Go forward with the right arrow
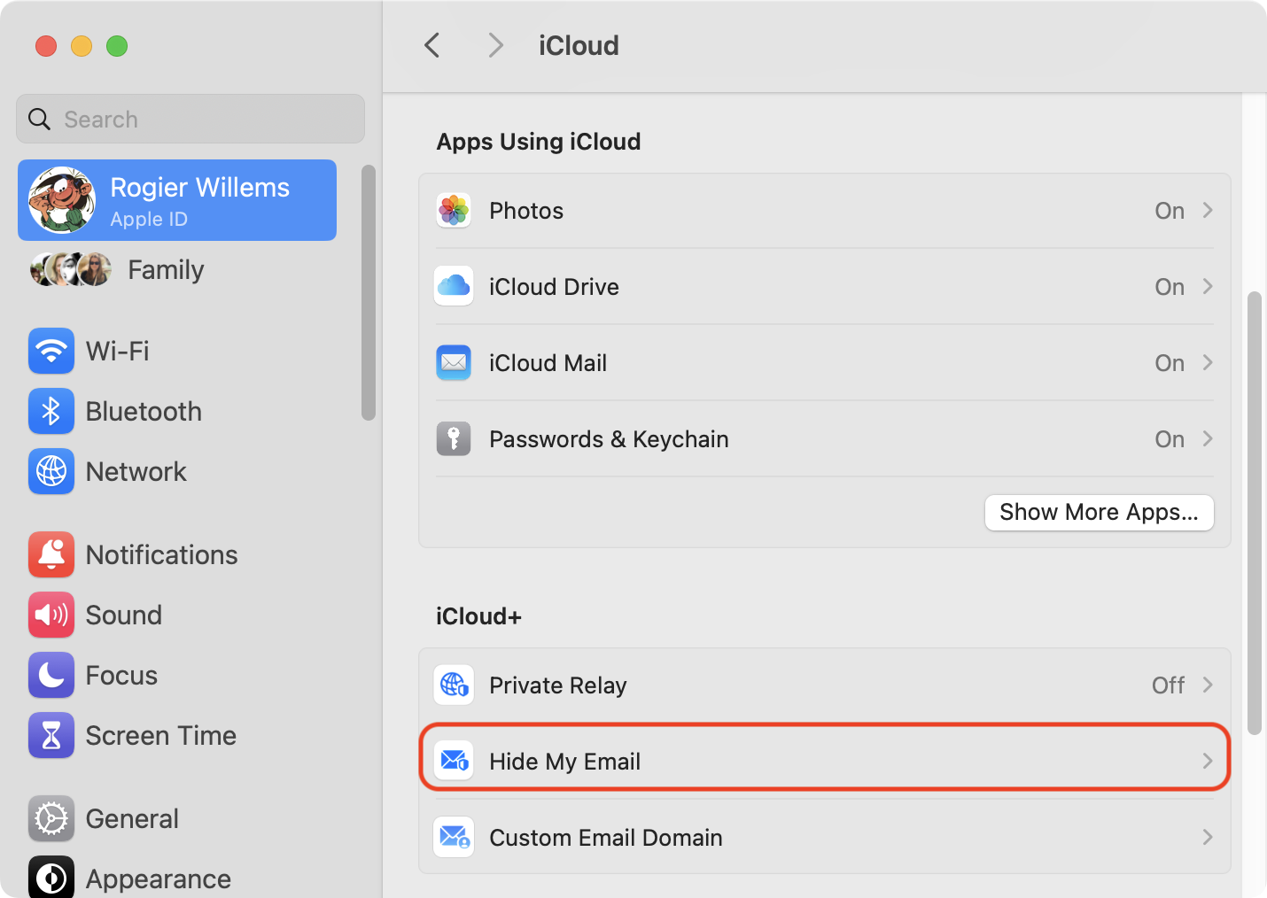 point(496,45)
